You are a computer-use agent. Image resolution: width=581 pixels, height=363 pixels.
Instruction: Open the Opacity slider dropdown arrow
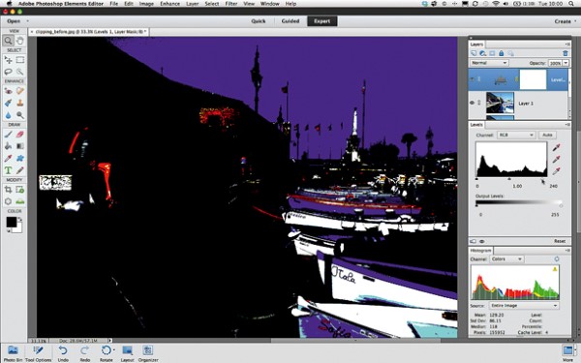coord(566,63)
